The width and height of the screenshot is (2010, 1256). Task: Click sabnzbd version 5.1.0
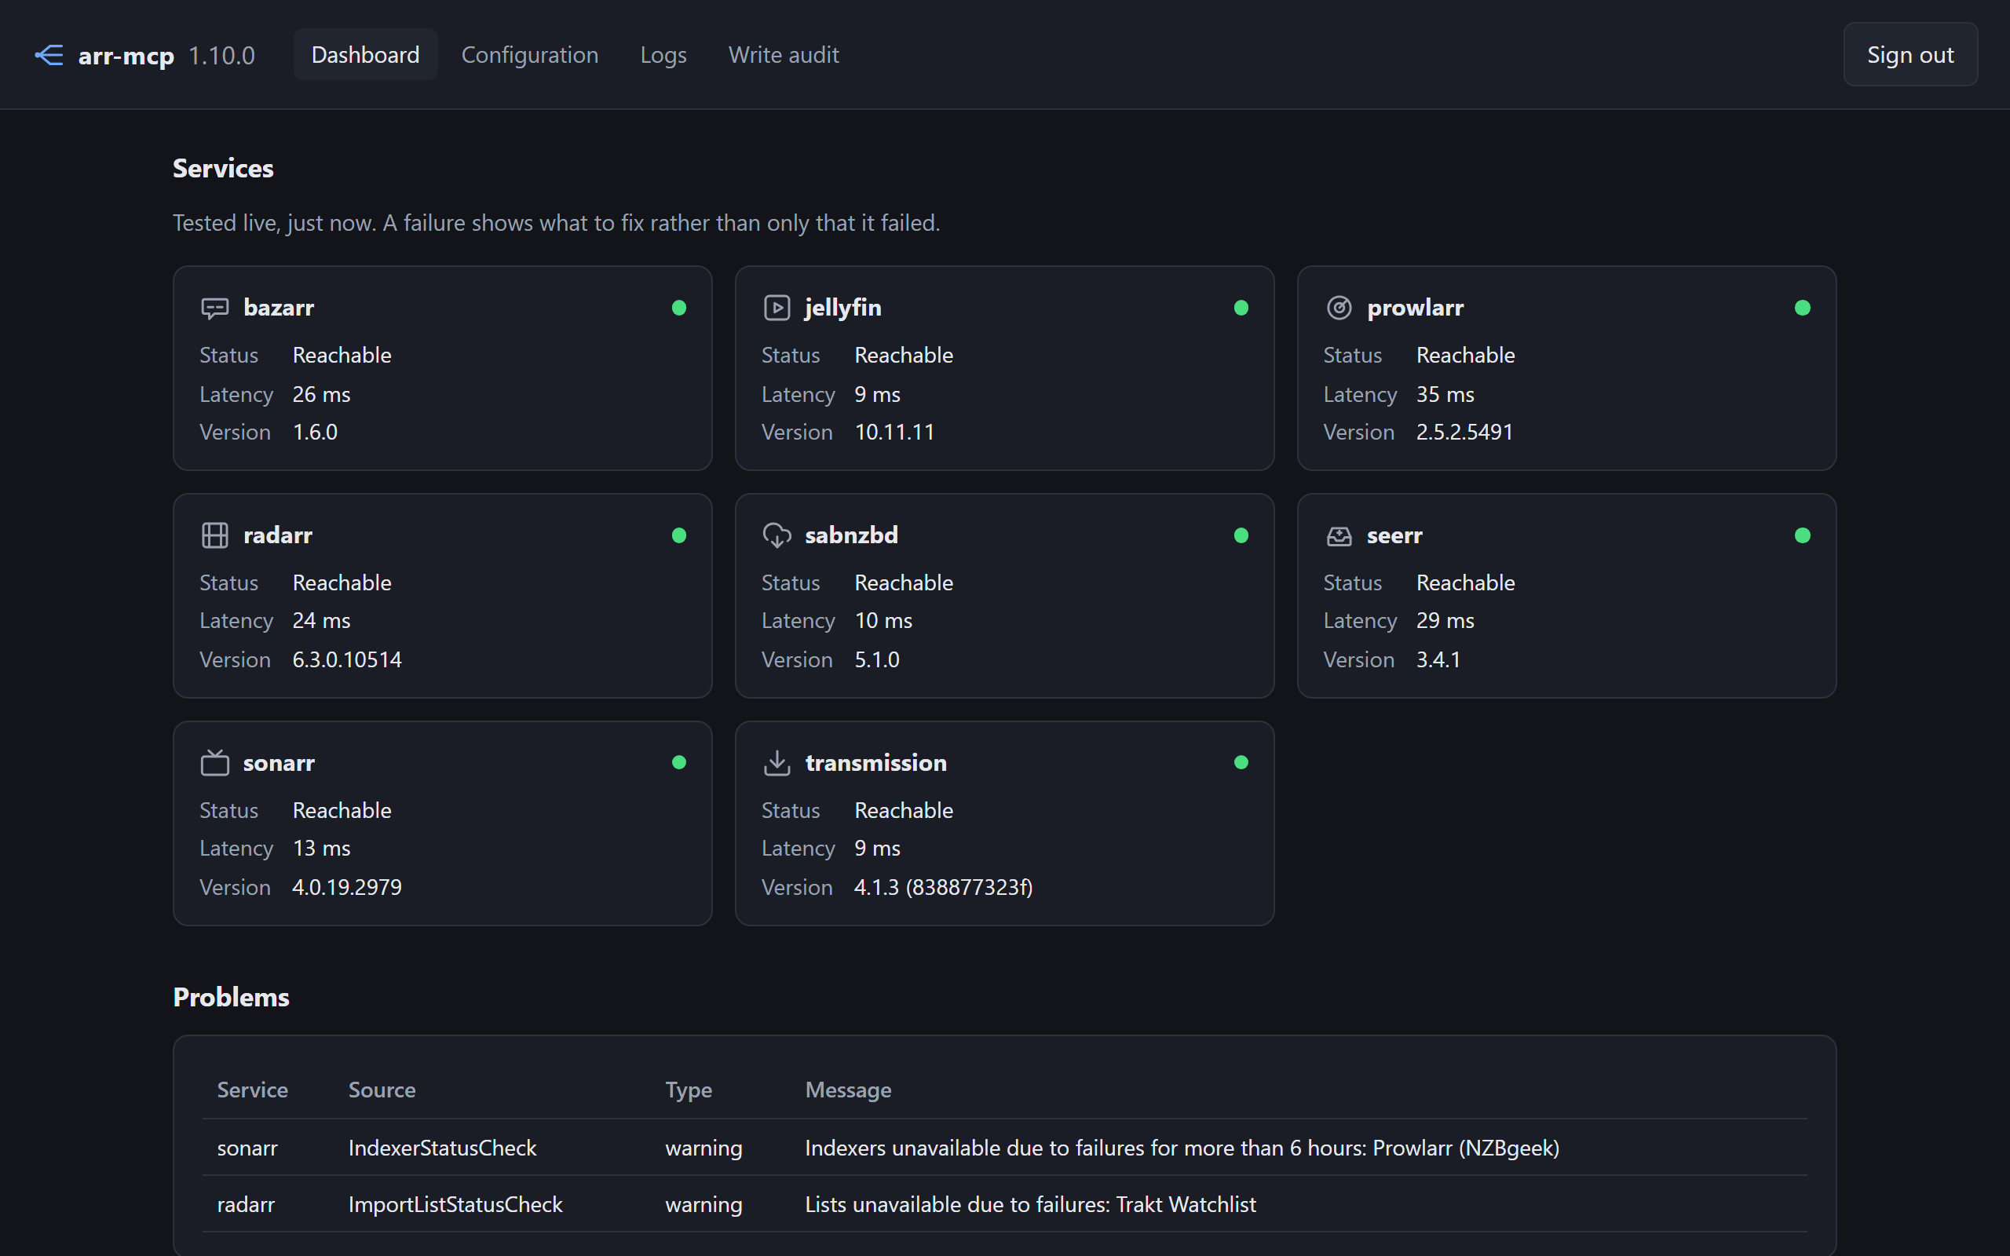pyautogui.click(x=877, y=659)
